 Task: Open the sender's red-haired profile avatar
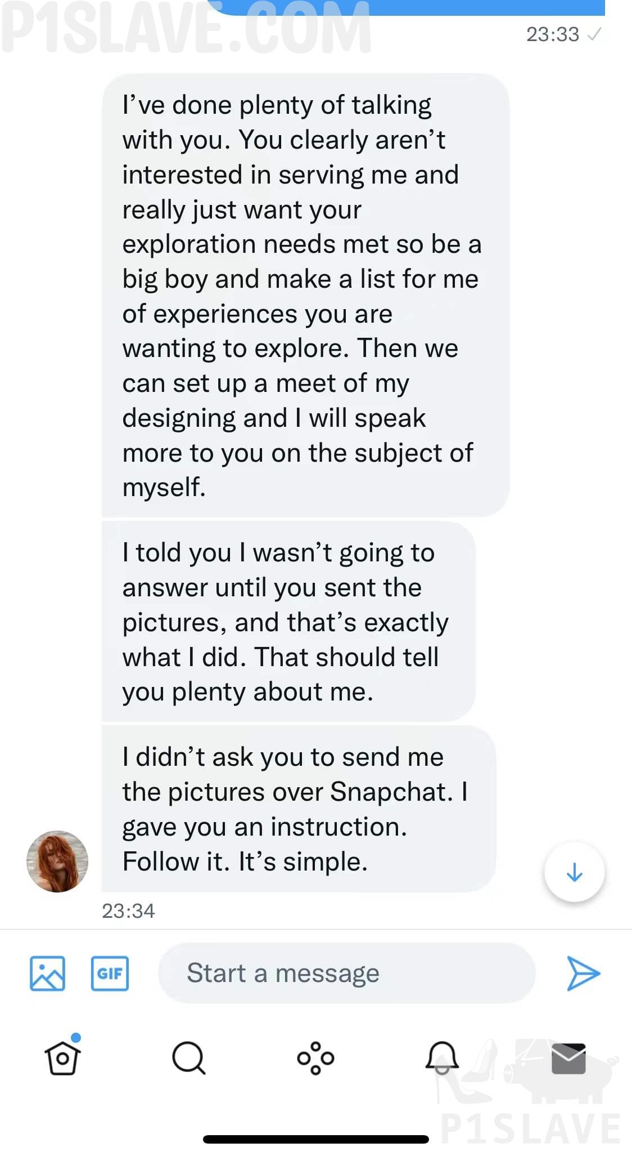pos(57,861)
